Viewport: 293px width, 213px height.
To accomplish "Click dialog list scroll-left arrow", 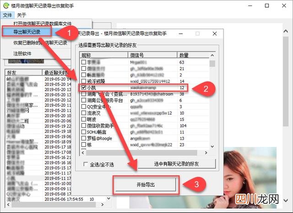I will pos(83,153).
